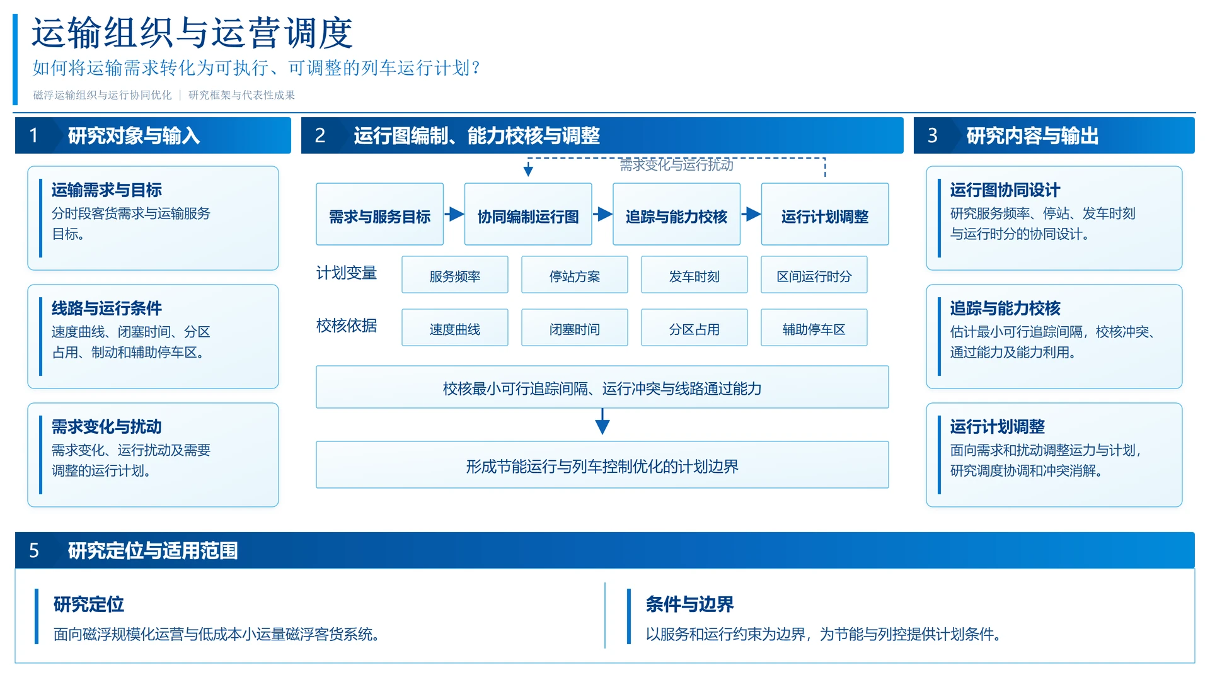Viewport: 1210px width, 680px height.
Task: Click the 运行计划调整 card title on right
Action: click(998, 427)
